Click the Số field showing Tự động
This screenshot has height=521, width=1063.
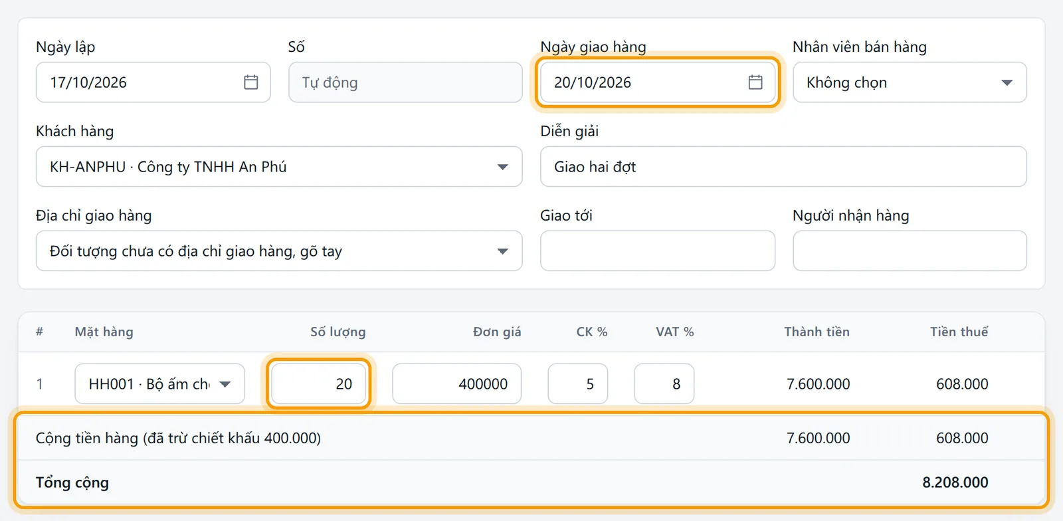coord(405,82)
